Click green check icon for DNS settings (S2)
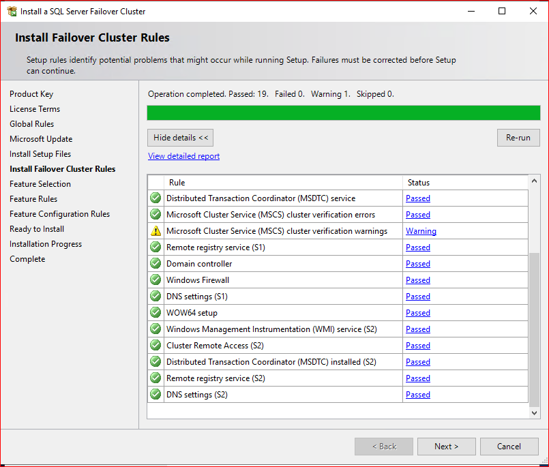The image size is (549, 467). [x=155, y=394]
